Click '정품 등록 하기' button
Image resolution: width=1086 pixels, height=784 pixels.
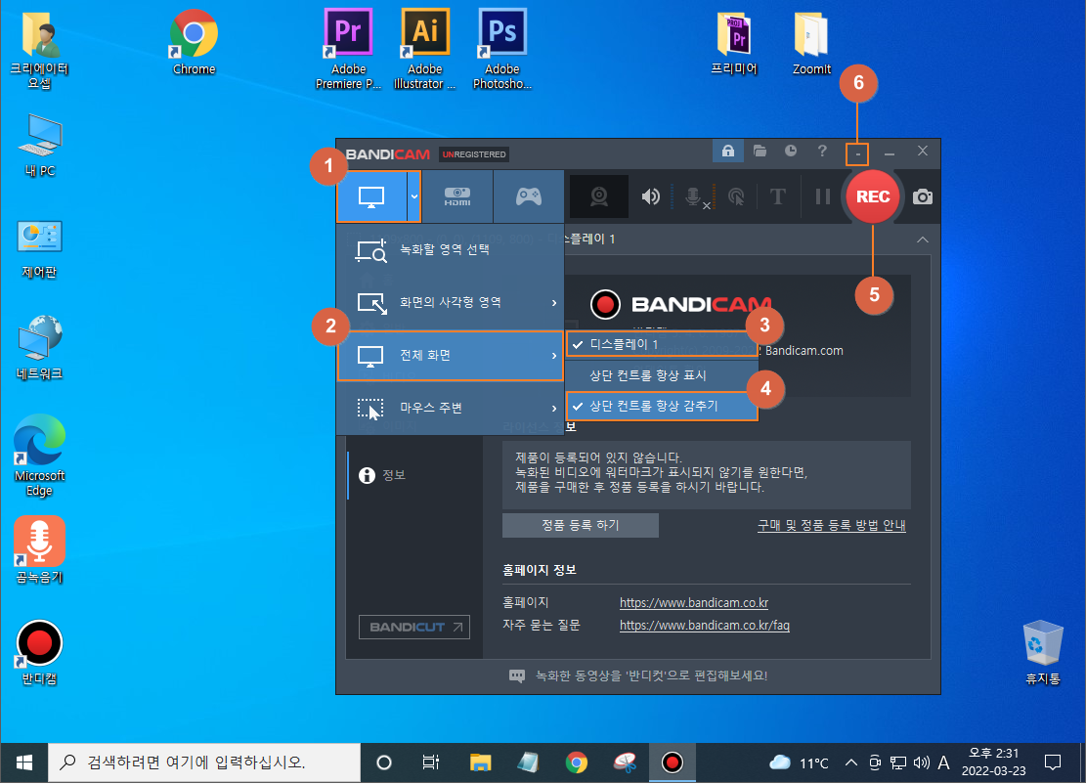pos(581,525)
